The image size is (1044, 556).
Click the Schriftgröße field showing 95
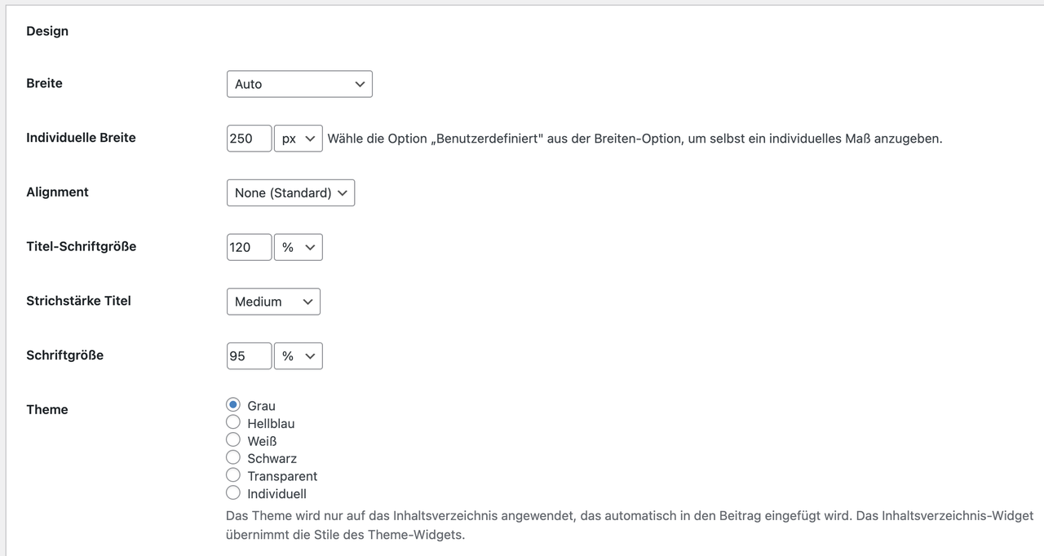pyautogui.click(x=249, y=356)
